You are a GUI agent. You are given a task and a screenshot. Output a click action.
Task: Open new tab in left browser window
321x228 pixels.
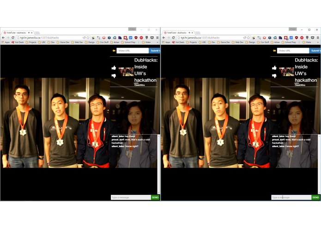(x=37, y=33)
